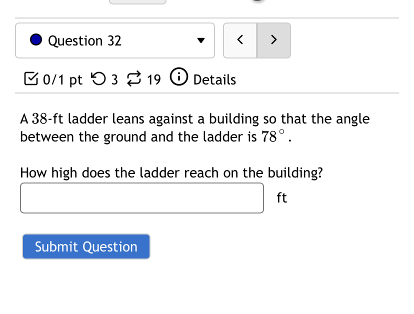Click inside the answer input box
Viewport: 414px width, 314px height.
[x=141, y=198]
